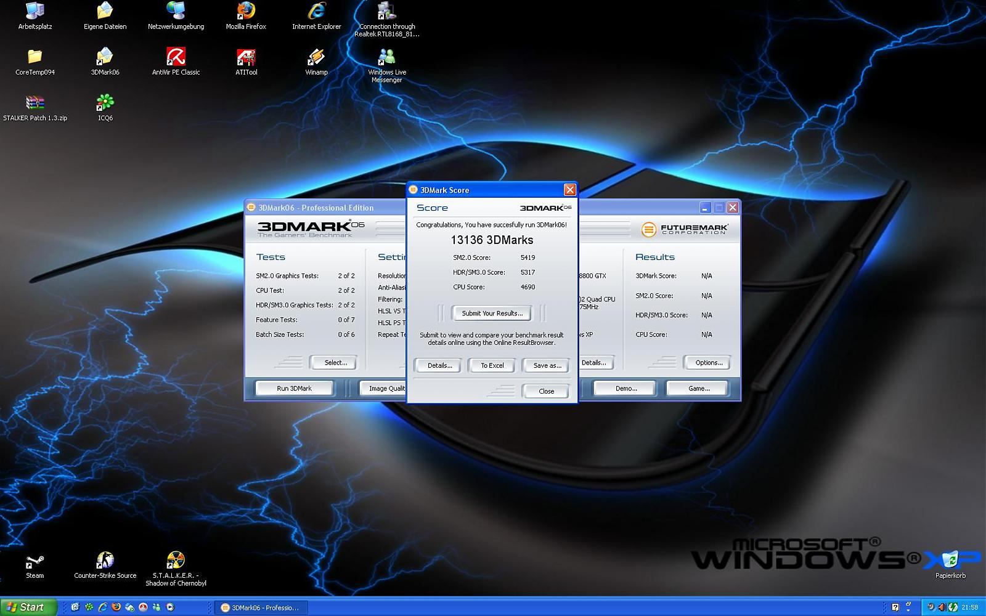Launch the Steam desktop shortcut

35,566
